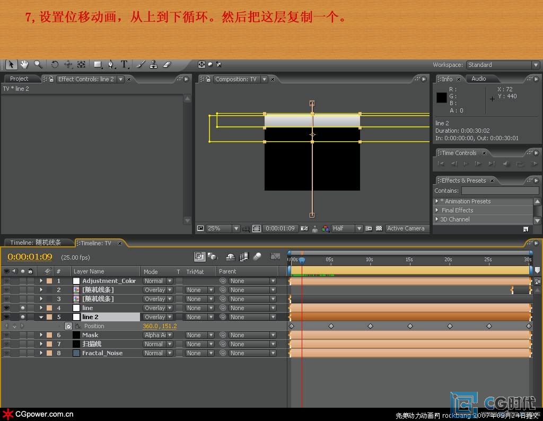This screenshot has width=543, height=421.
Task: Toggle solo switch of line layer
Action: coord(22,308)
